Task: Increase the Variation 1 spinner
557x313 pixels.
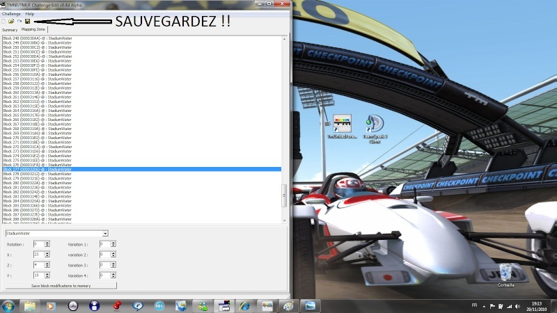Action: point(113,243)
